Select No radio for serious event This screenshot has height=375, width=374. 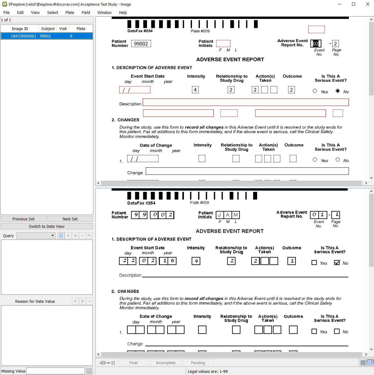pyautogui.click(x=338, y=91)
